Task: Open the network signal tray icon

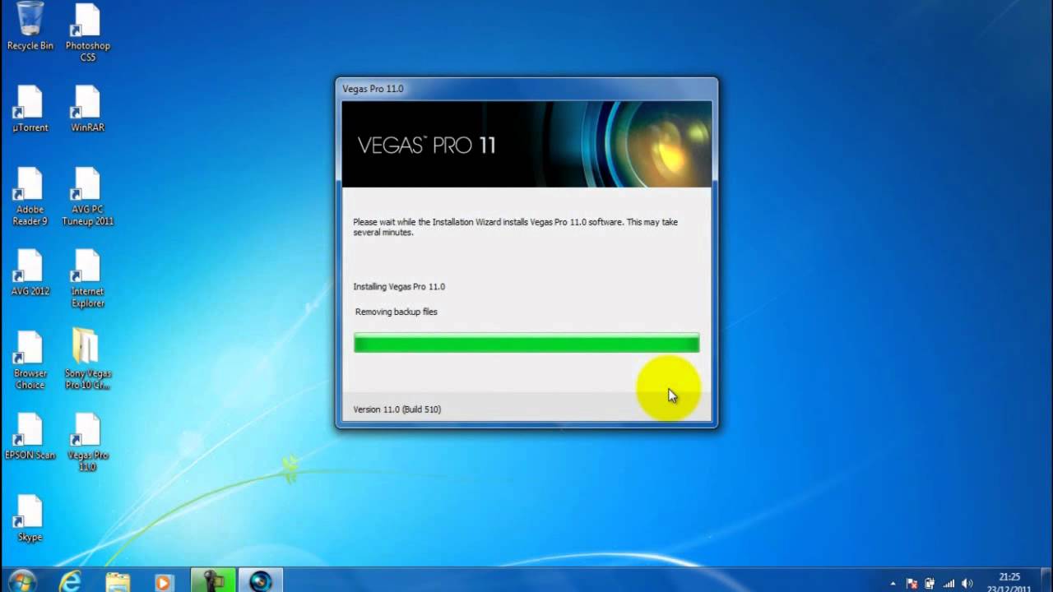Action: coord(949,583)
